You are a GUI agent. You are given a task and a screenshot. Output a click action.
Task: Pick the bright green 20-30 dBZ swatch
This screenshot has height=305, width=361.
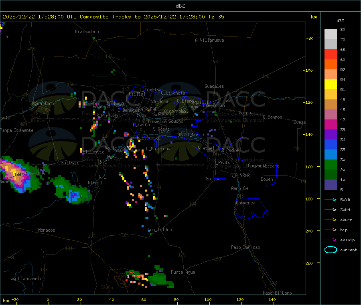point(331,164)
